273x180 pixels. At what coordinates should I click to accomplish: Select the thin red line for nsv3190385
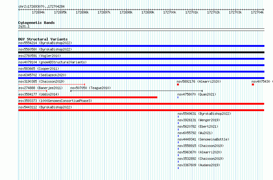coord(52,84)
